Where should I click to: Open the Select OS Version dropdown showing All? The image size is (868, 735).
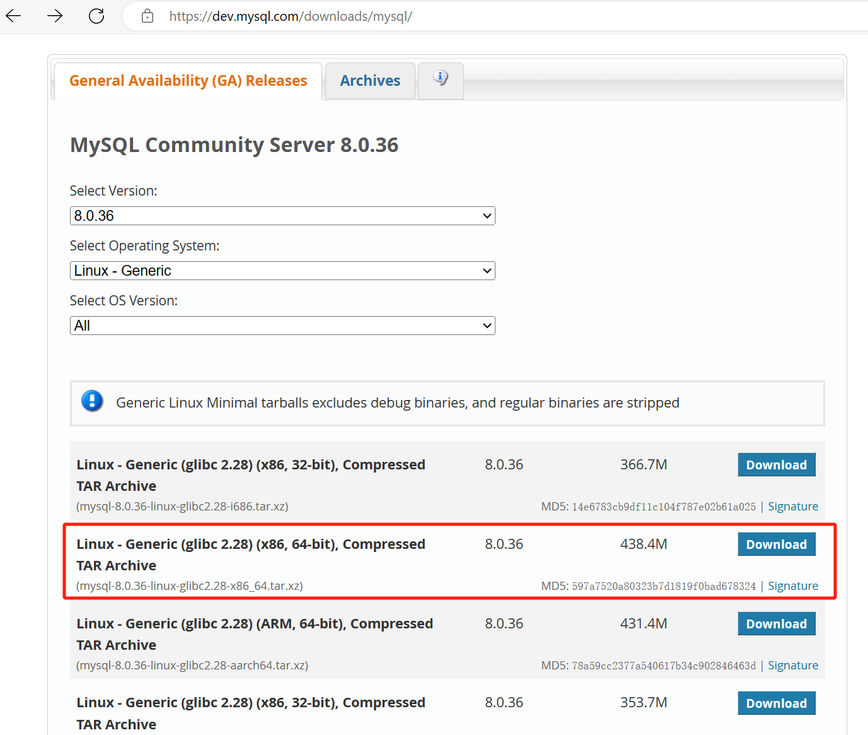pos(282,326)
